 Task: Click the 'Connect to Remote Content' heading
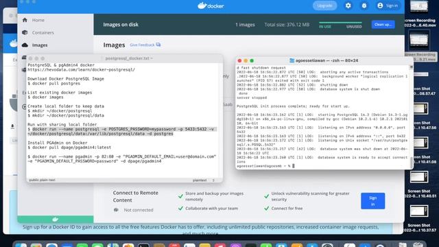[136, 196]
